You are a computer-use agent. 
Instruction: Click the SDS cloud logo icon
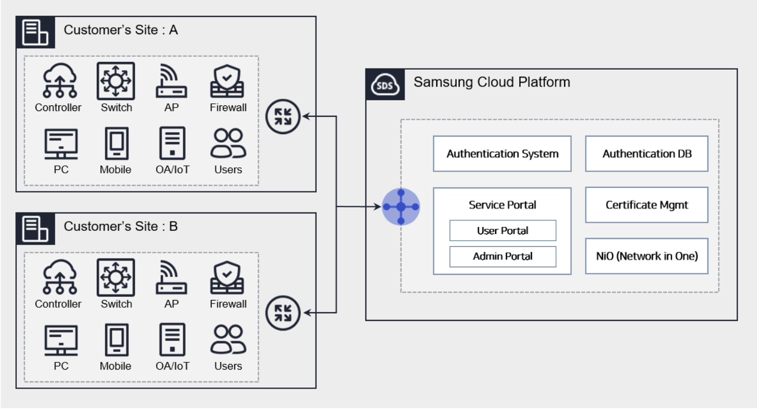tap(385, 85)
